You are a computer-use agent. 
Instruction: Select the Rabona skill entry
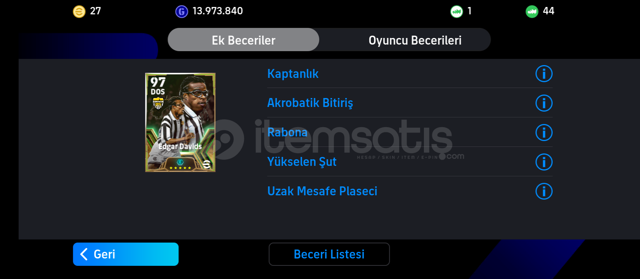[x=410, y=133]
